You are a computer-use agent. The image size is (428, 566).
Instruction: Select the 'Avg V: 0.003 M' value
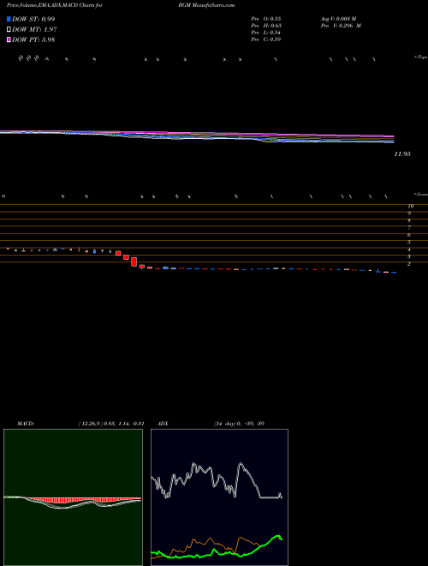point(338,19)
